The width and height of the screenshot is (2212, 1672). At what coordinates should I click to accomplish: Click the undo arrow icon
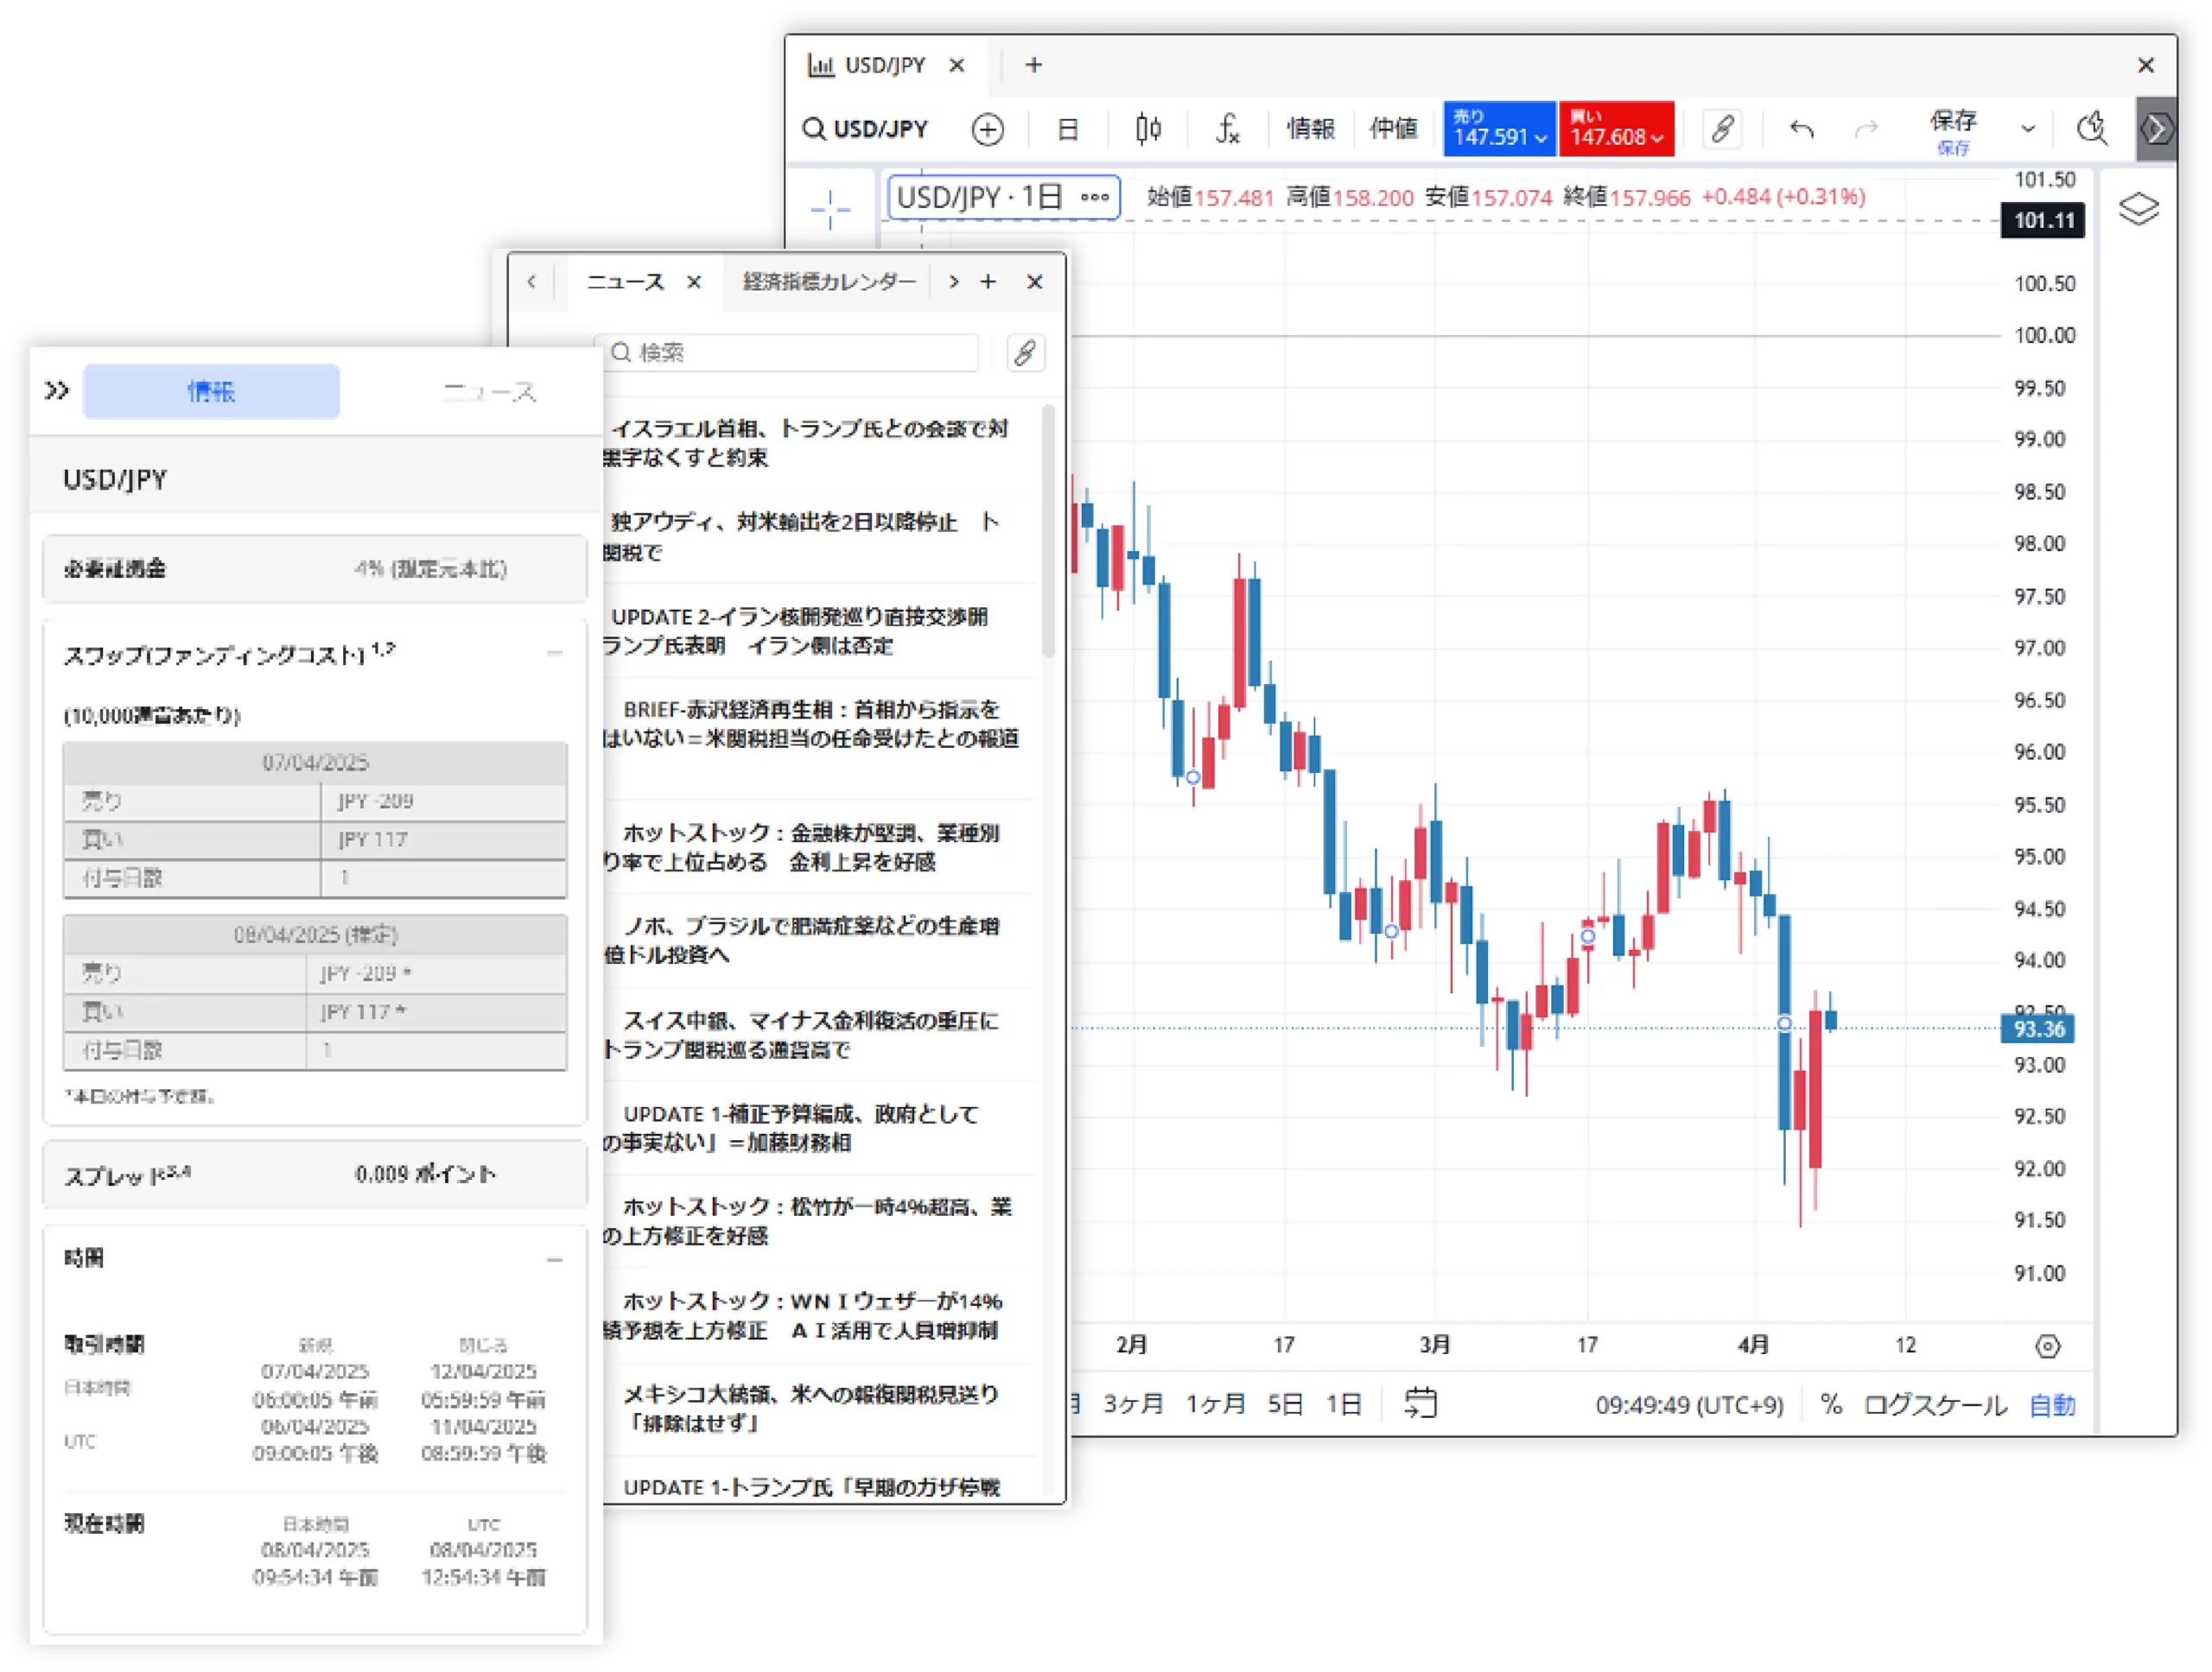1801,130
